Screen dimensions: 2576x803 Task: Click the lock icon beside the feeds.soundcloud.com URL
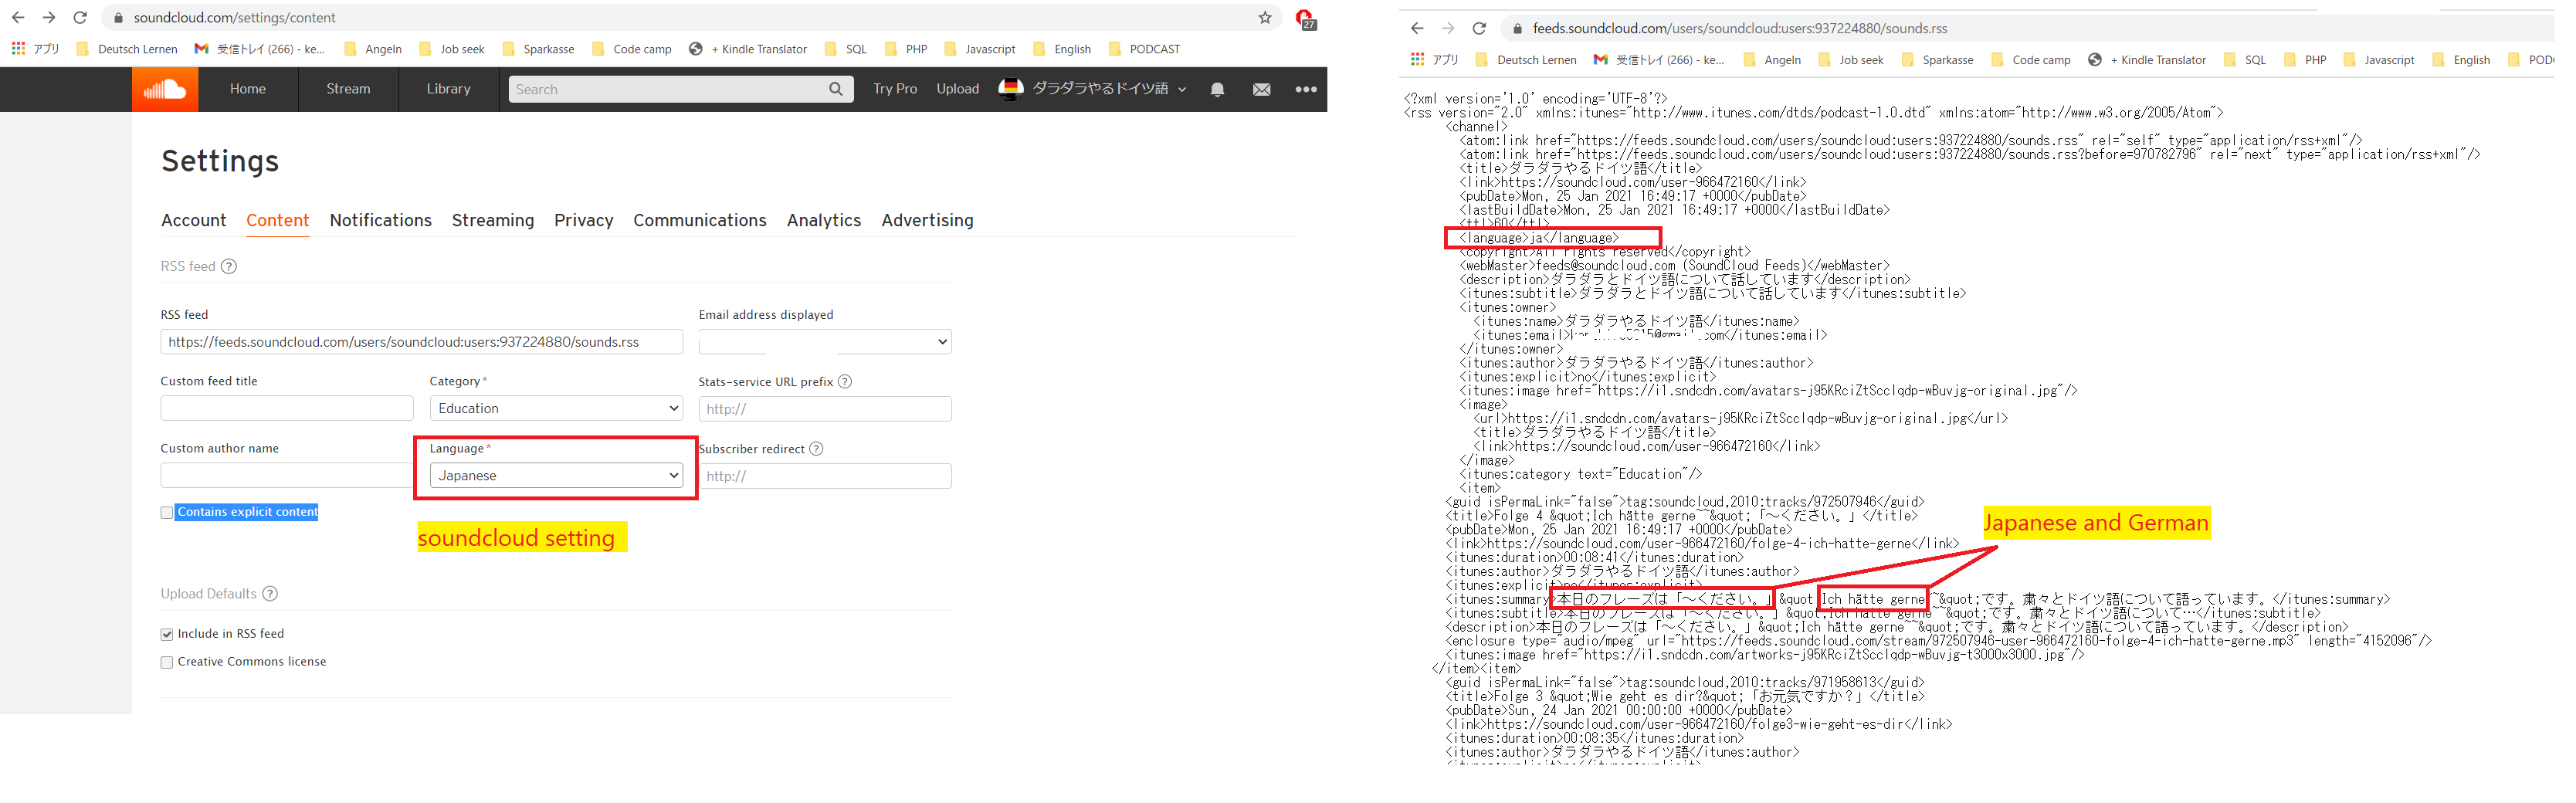[1517, 29]
